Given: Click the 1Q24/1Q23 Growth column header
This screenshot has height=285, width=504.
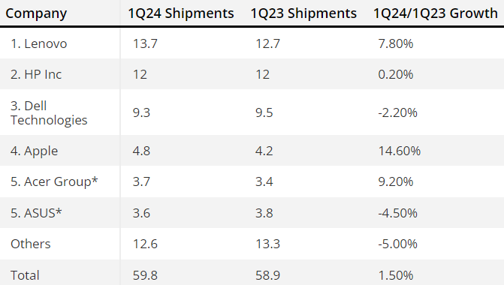Looking at the screenshot, I should (x=435, y=13).
